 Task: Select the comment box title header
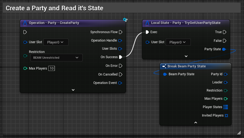(x=55, y=8)
